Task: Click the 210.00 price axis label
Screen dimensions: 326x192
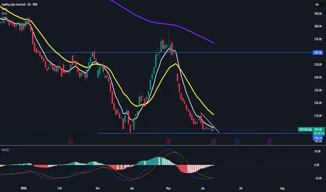Action: [x=318, y=116]
